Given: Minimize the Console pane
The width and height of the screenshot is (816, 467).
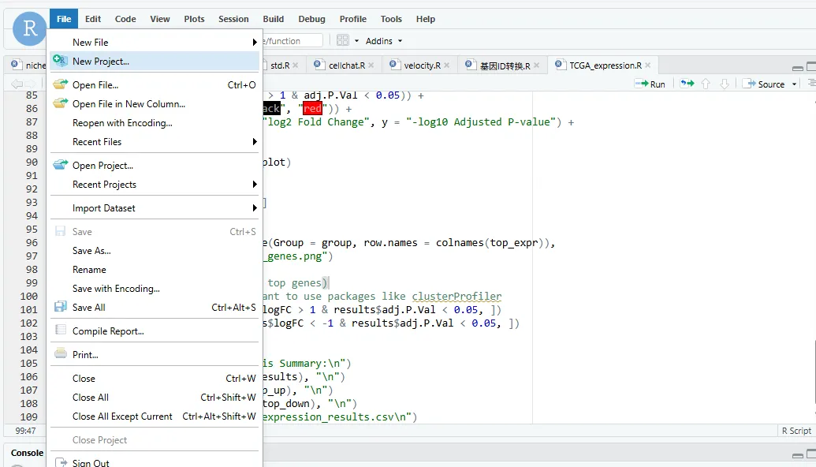Looking at the screenshot, I should (x=797, y=455).
